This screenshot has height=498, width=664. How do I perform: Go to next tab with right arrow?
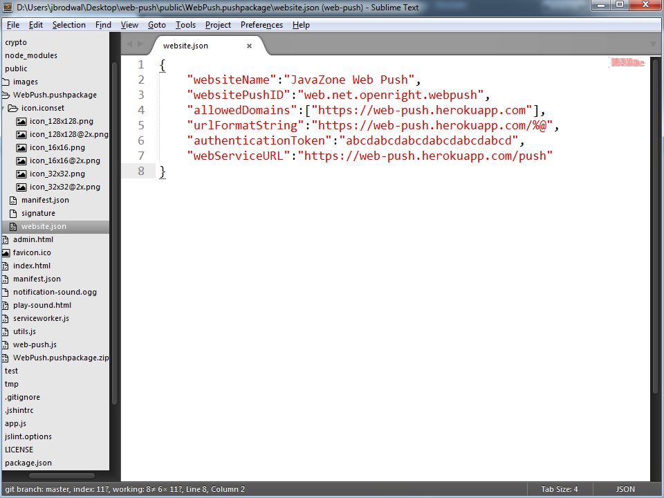click(x=140, y=44)
